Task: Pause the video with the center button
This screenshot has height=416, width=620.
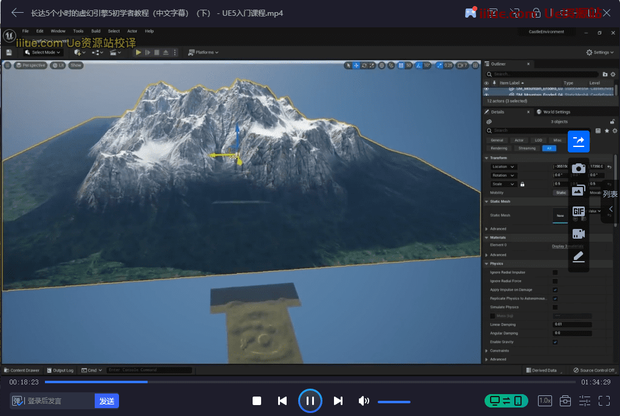Action: coord(310,401)
